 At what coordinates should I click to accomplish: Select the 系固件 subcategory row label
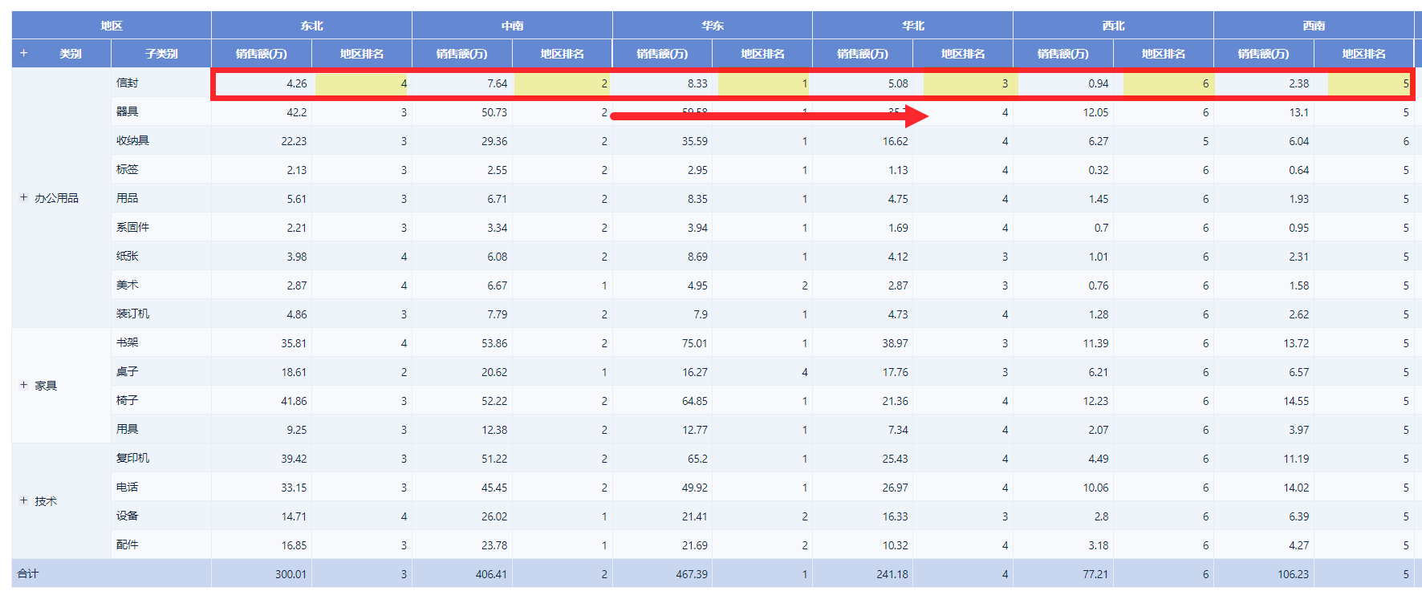click(x=133, y=227)
